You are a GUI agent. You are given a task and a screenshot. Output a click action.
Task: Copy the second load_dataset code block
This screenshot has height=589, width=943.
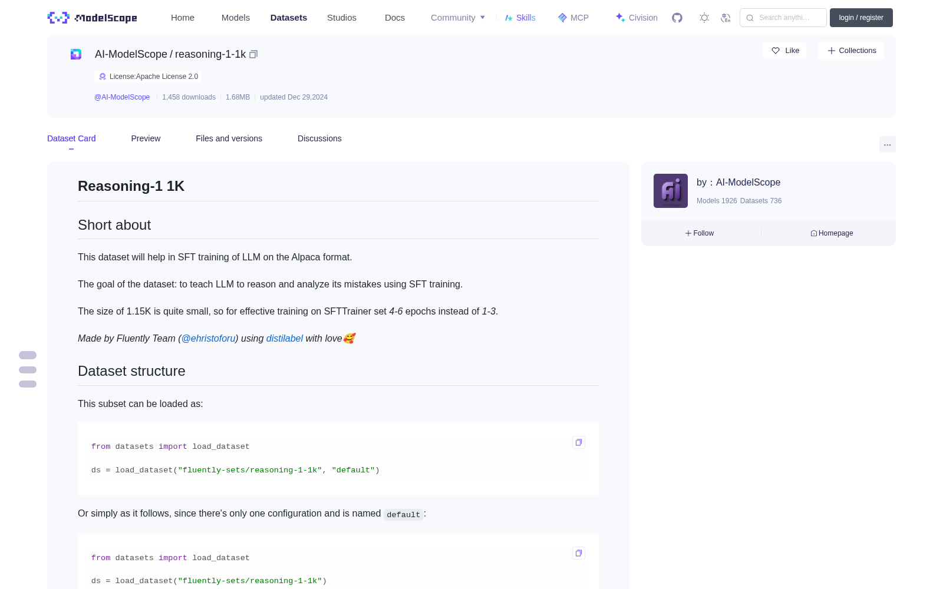[579, 553]
